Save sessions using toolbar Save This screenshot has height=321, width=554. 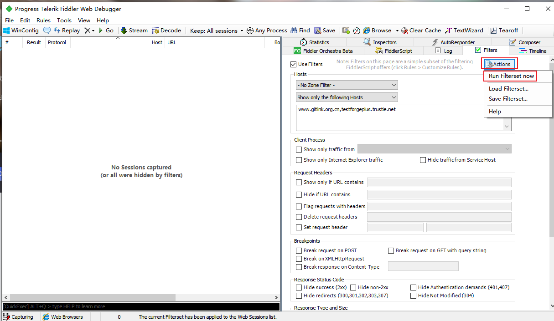pyautogui.click(x=325, y=31)
